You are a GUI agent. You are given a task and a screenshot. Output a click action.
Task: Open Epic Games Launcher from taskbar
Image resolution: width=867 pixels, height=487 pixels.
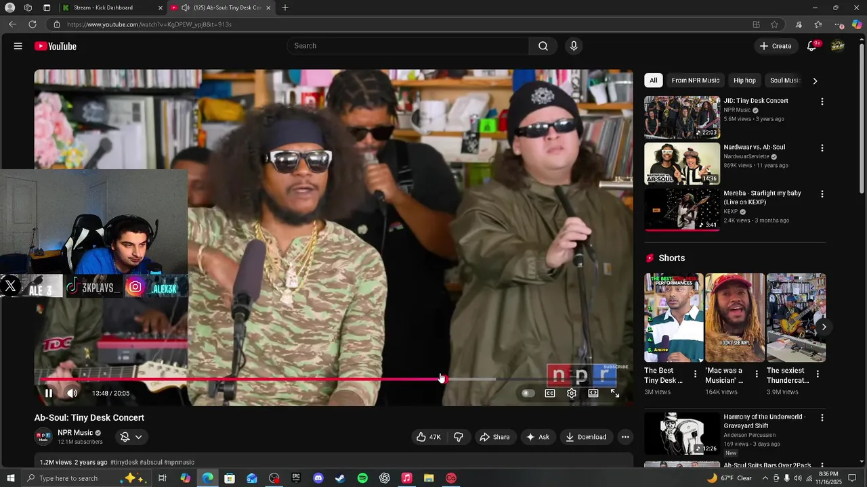click(296, 478)
